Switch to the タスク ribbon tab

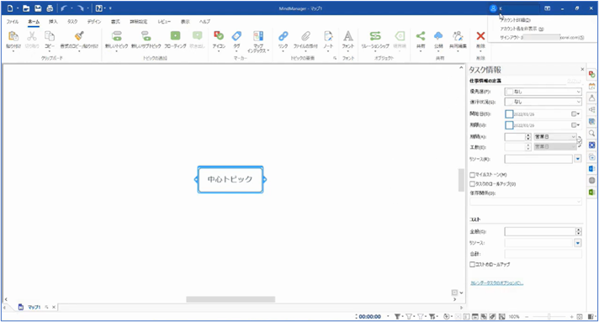pos(72,22)
